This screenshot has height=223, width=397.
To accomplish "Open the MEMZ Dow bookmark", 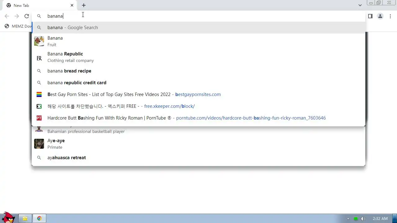I will coord(18,26).
